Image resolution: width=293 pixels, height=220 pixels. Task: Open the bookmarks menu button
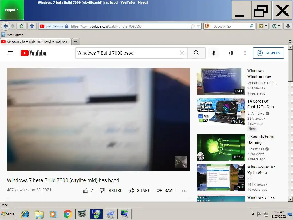263,26
